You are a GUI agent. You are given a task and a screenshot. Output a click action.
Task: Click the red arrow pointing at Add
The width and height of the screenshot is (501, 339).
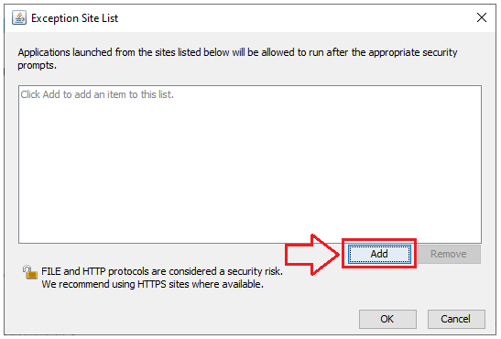click(311, 255)
